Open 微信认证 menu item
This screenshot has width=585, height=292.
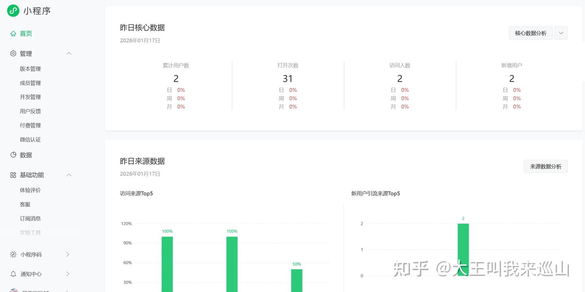click(30, 140)
